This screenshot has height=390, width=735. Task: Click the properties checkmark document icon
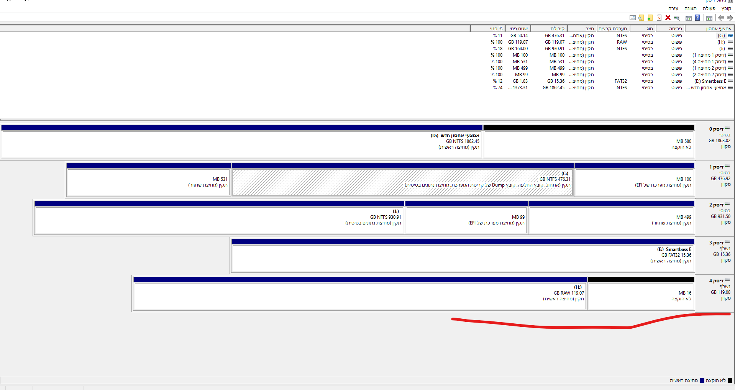tap(659, 18)
